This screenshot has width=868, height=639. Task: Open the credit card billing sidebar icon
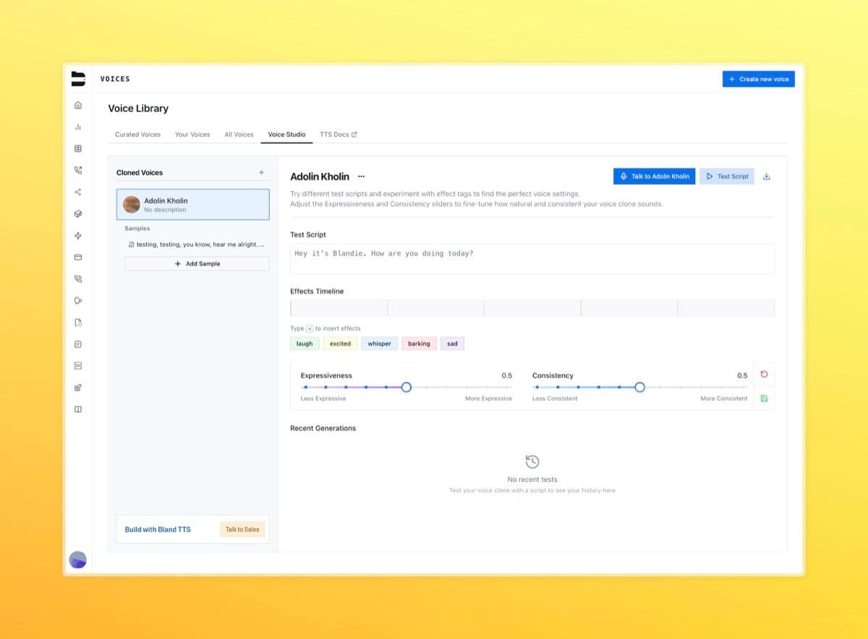click(78, 257)
